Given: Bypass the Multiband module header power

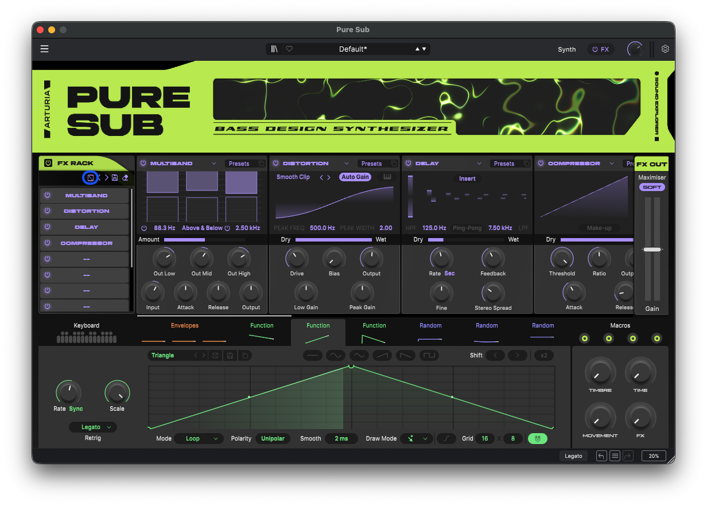Looking at the screenshot, I should pos(143,164).
